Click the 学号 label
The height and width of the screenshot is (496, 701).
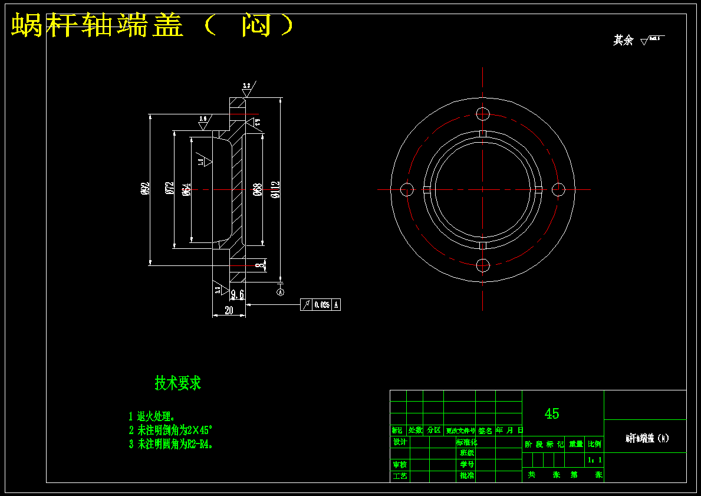[467, 464]
